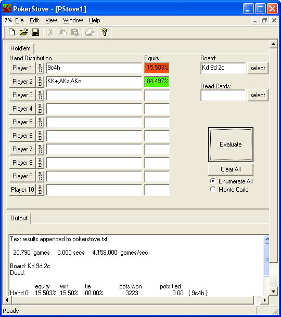Click the Player 1 hand field showing 9c4h

(x=94, y=68)
